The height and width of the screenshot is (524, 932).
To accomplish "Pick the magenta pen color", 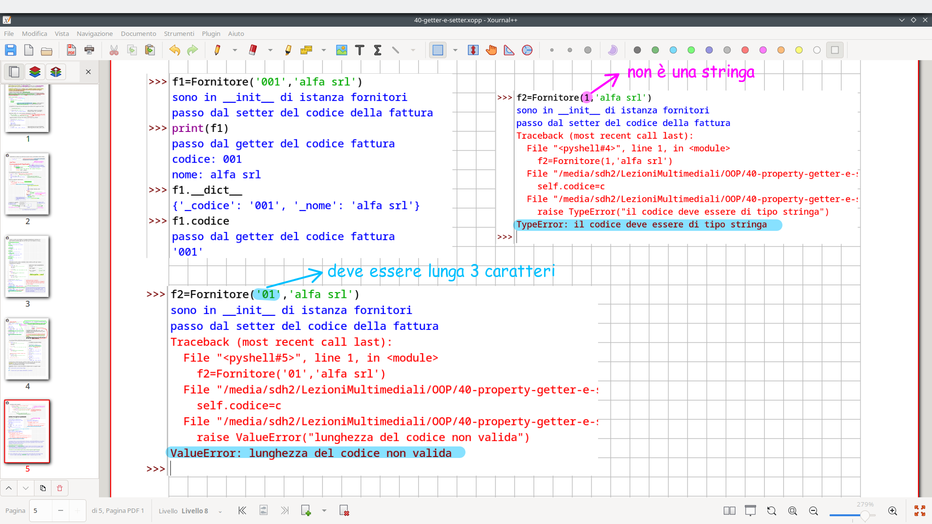I will (x=763, y=50).
